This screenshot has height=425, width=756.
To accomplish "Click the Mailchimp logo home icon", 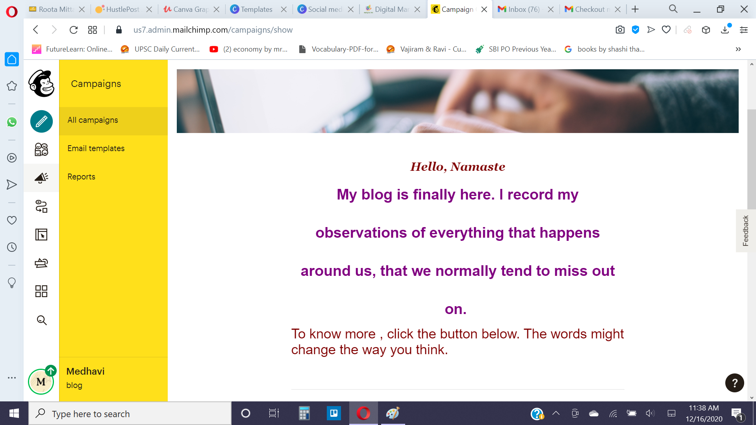I will 41,84.
